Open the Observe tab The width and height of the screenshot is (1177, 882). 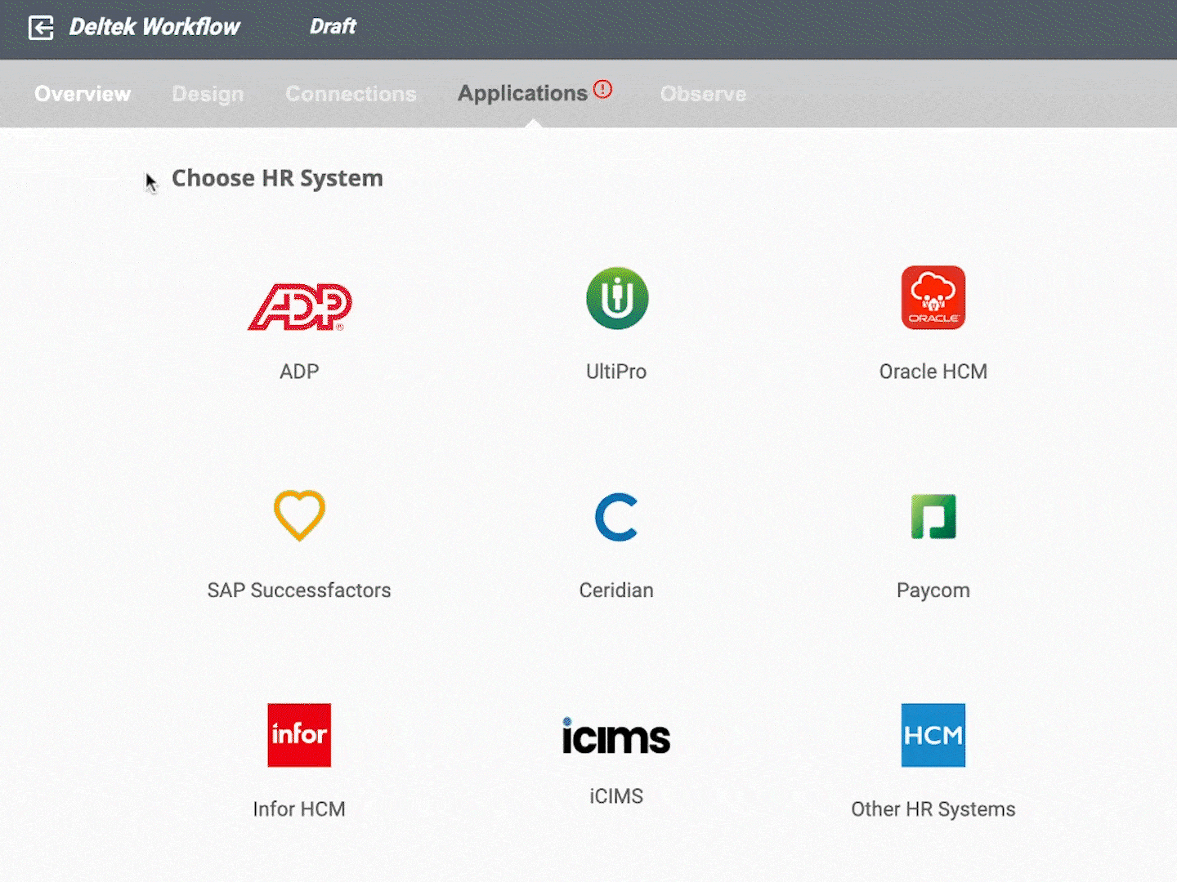point(703,94)
